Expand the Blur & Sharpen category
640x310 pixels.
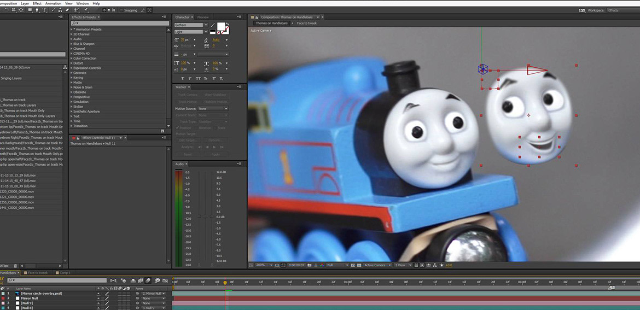click(x=72, y=44)
